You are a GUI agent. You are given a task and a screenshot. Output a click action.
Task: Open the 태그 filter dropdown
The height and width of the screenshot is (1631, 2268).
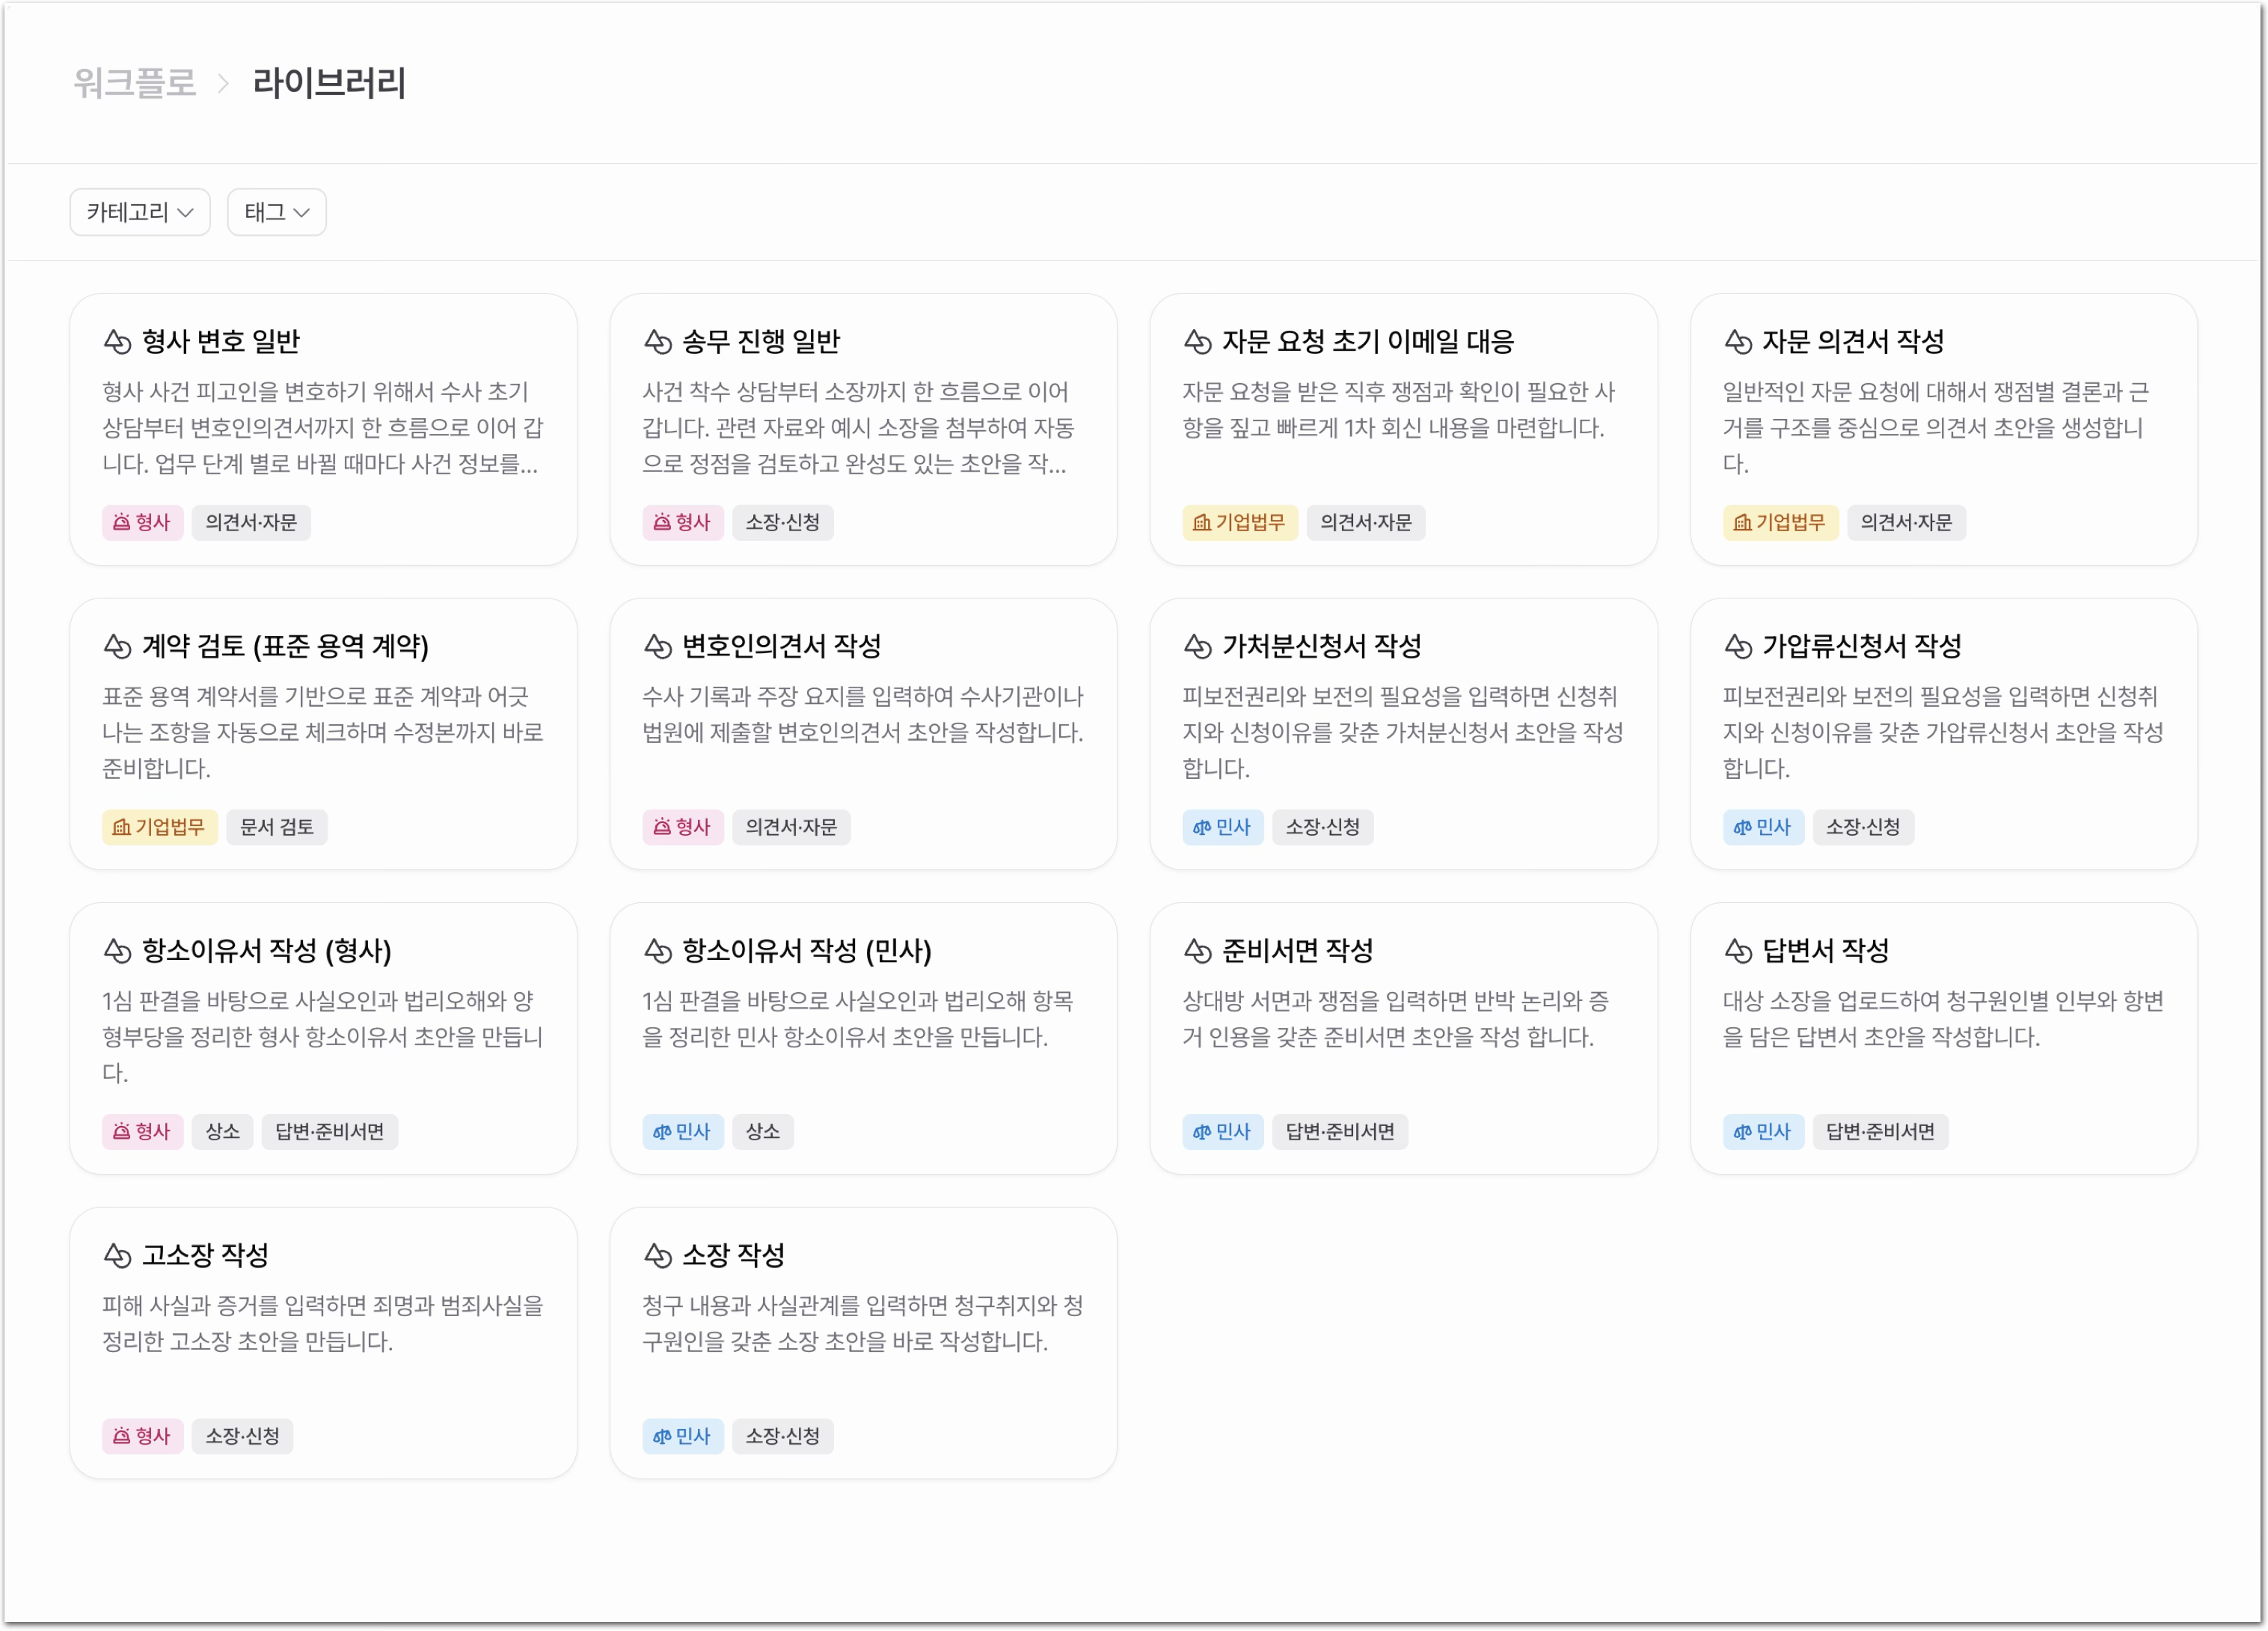[x=277, y=212]
